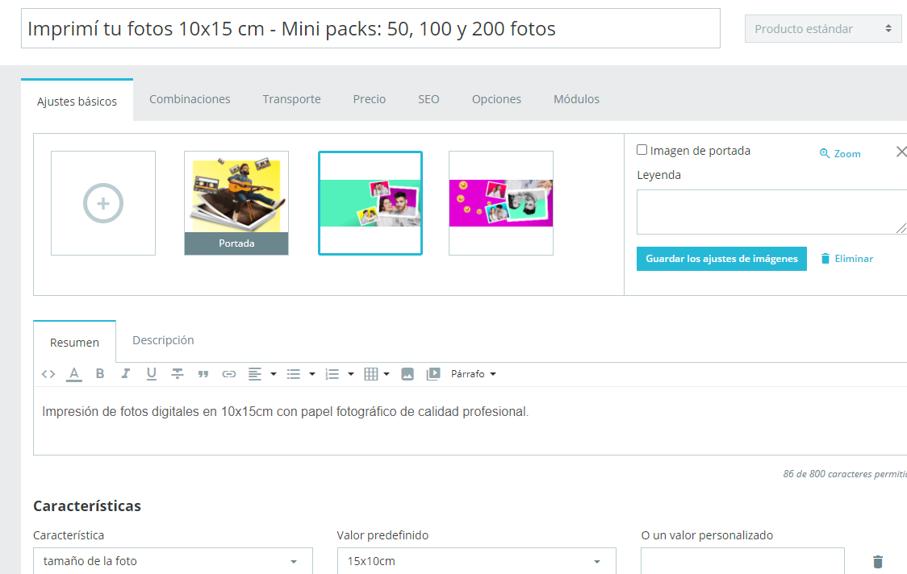
Task: Check the Imagen de portada checkbox
Action: coord(642,150)
